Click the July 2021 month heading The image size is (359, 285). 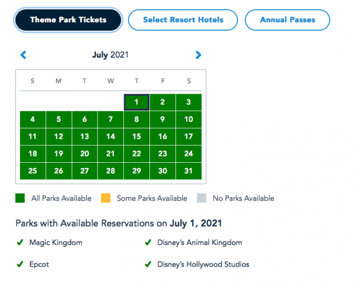point(110,55)
